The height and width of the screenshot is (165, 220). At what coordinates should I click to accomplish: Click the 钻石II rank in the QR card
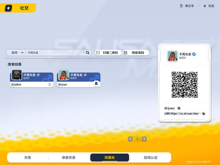pos(182,58)
